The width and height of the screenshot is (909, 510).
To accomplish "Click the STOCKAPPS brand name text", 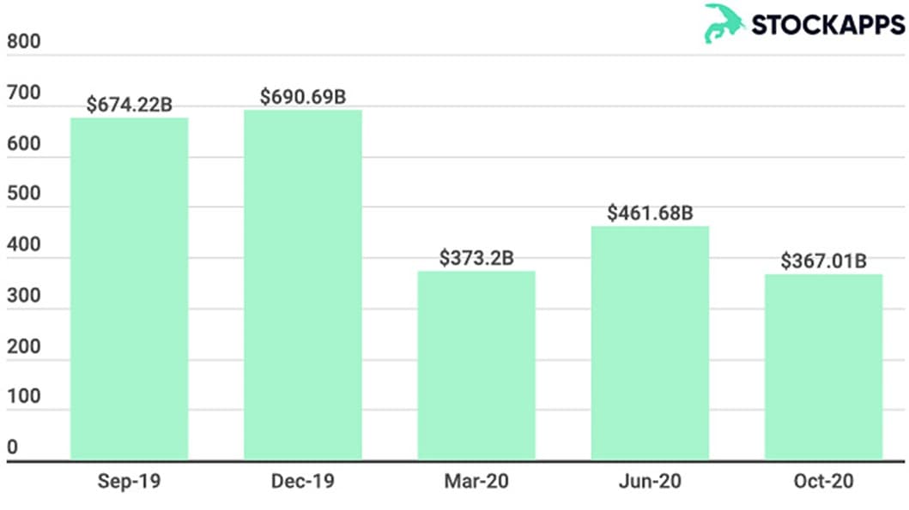I will point(827,25).
